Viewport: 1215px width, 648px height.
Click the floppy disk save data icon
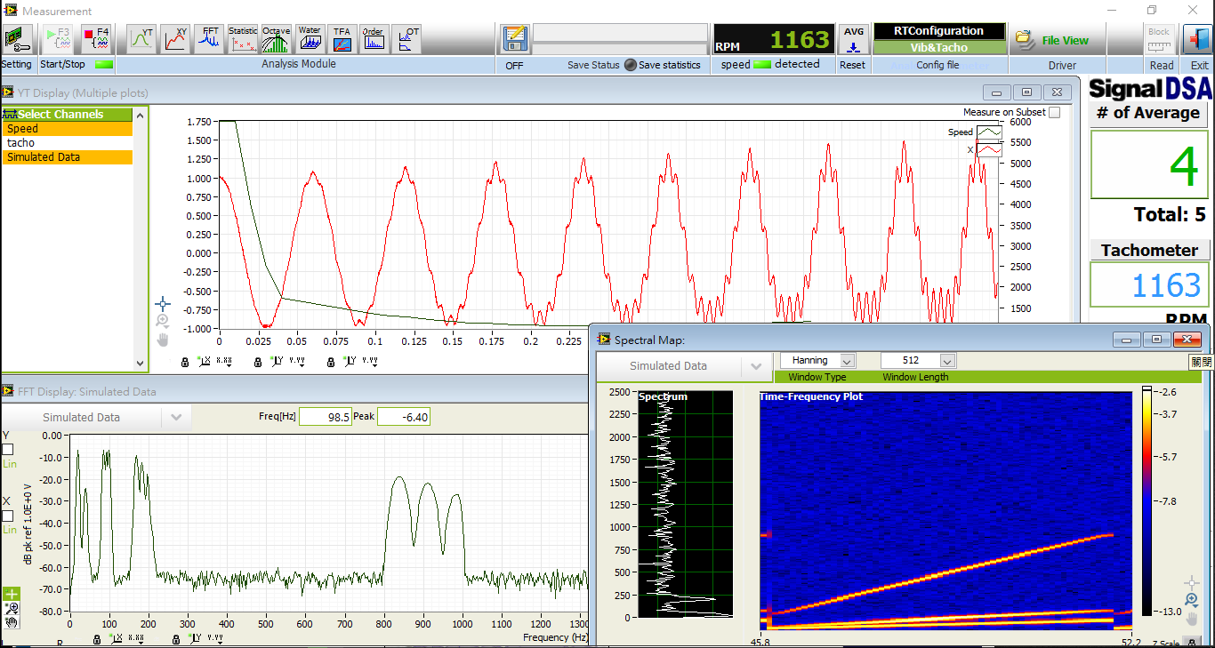click(514, 39)
